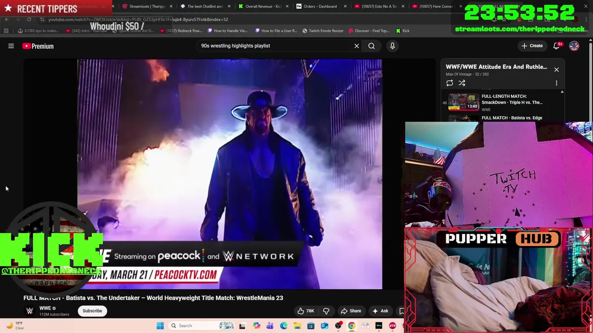Open the weather widget showing 19°F Clear
Image resolution: width=593 pixels, height=333 pixels.
tap(14, 326)
